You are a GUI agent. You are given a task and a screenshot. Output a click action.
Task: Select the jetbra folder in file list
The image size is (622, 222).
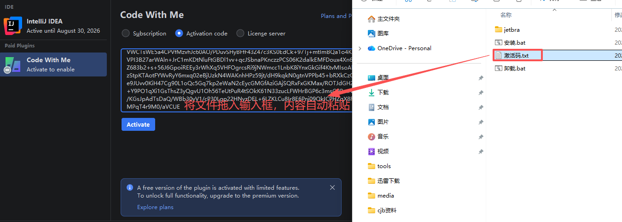(507, 29)
